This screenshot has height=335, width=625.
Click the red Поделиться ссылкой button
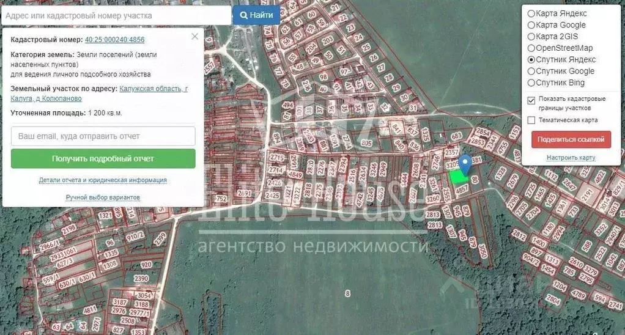pos(571,139)
